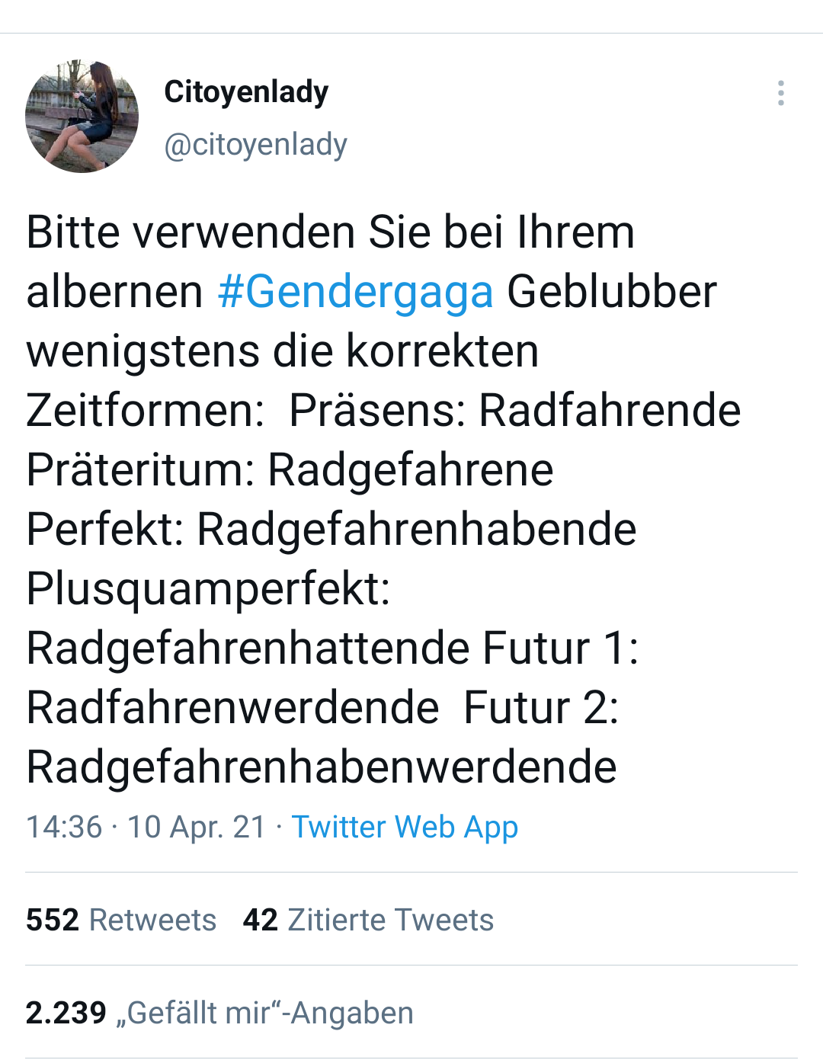Click Citoyenlady's round profile picture
Screen dimensions: 823x1060
(82, 117)
